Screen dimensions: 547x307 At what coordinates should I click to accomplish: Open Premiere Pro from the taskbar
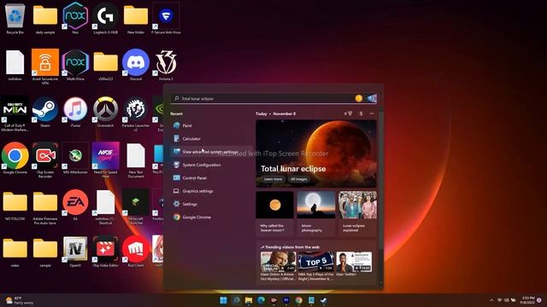[x=286, y=300]
